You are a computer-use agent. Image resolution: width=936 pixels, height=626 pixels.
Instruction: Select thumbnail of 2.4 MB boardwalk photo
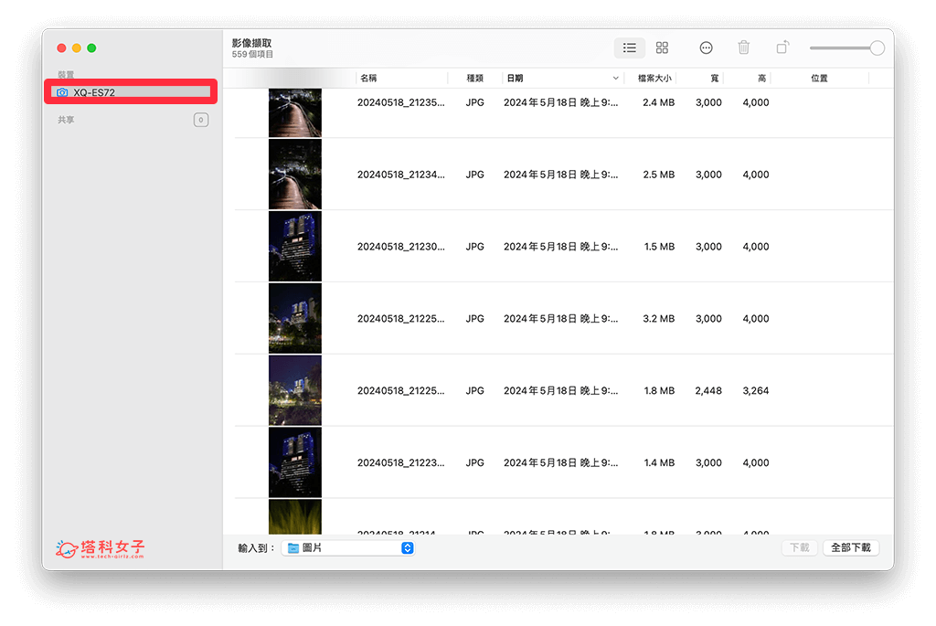295,112
